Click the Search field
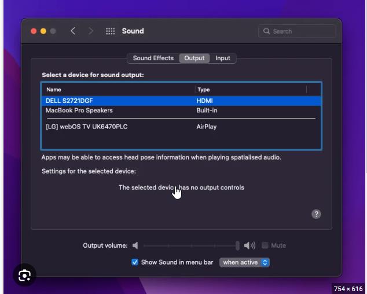 click(296, 31)
